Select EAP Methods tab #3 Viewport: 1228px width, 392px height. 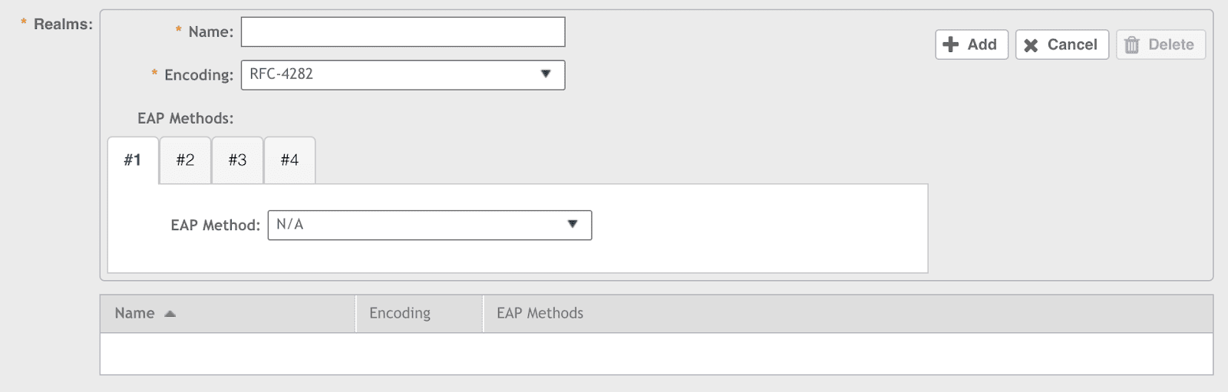(237, 160)
